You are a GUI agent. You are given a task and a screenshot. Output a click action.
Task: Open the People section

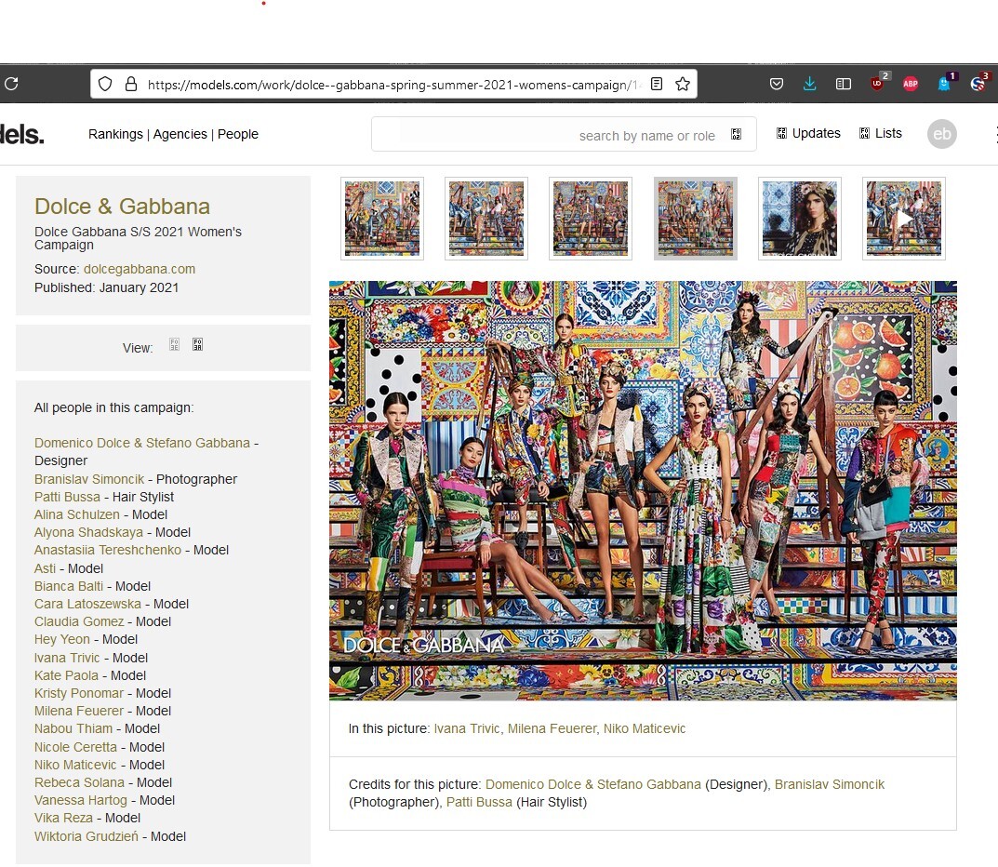click(238, 134)
